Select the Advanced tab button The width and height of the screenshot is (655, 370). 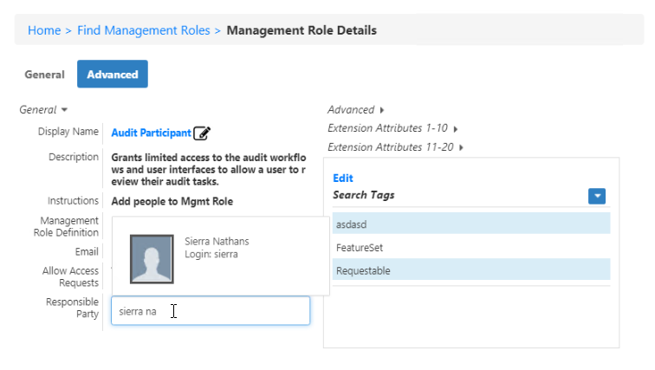pyautogui.click(x=113, y=75)
